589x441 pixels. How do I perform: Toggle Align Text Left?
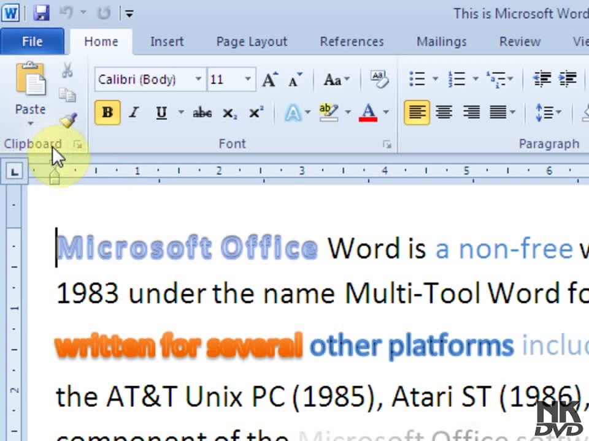(x=417, y=112)
